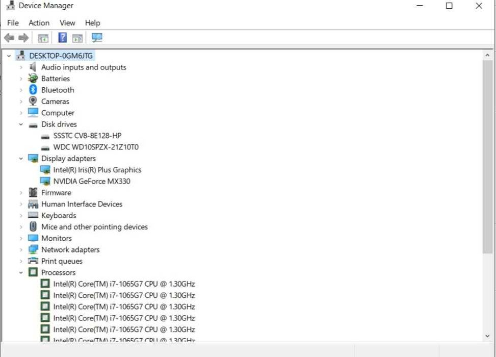Image resolution: width=496 pixels, height=357 pixels.
Task: Click the SSSTC CV8-8E128-HP drive icon
Action: click(45, 137)
